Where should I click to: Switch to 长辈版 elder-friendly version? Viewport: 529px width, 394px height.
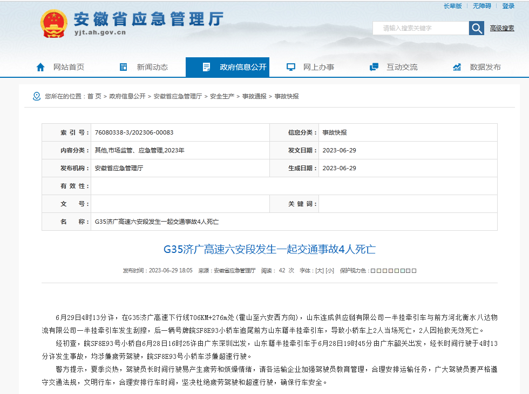point(452,6)
